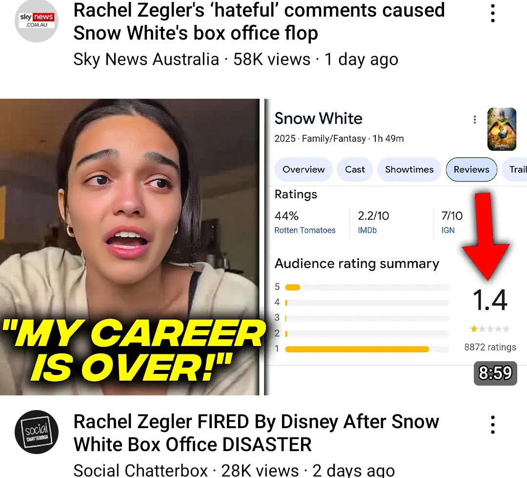Click the three-dot icon beside the Snow White title

(475, 119)
